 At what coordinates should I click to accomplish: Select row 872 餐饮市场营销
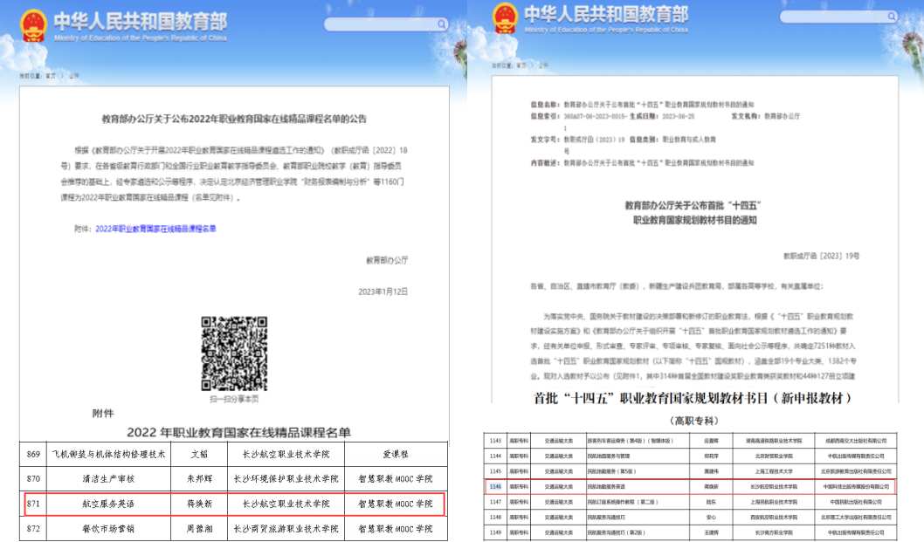(x=233, y=528)
